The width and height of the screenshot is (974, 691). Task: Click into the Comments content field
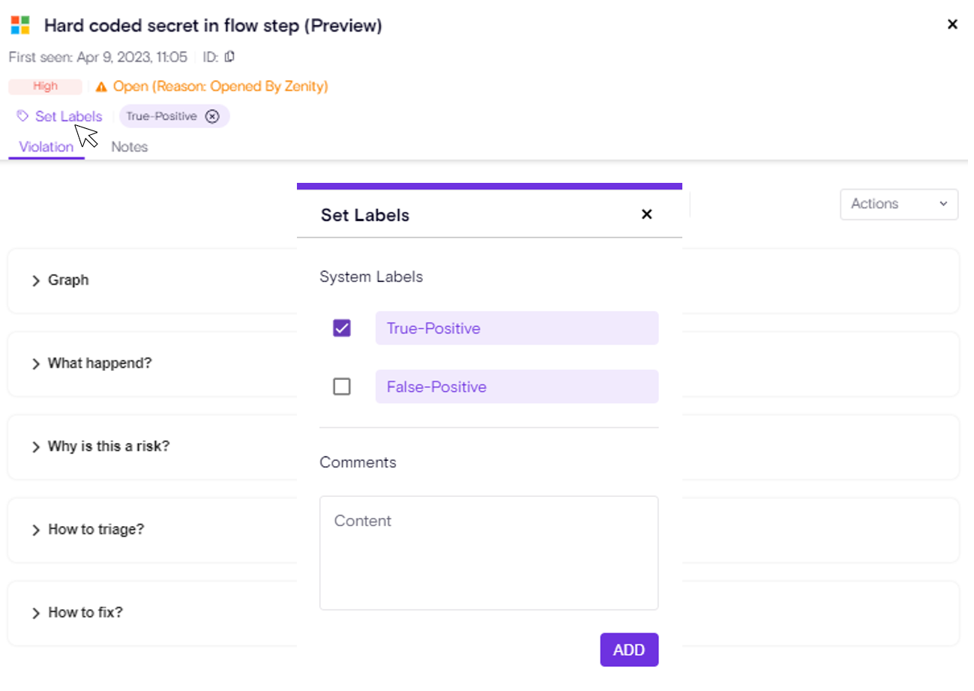[489, 552]
